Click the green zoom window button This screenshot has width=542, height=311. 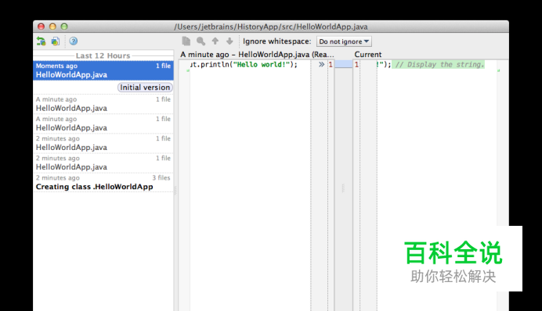[64, 27]
